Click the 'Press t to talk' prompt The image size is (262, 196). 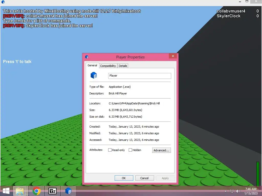point(17,62)
